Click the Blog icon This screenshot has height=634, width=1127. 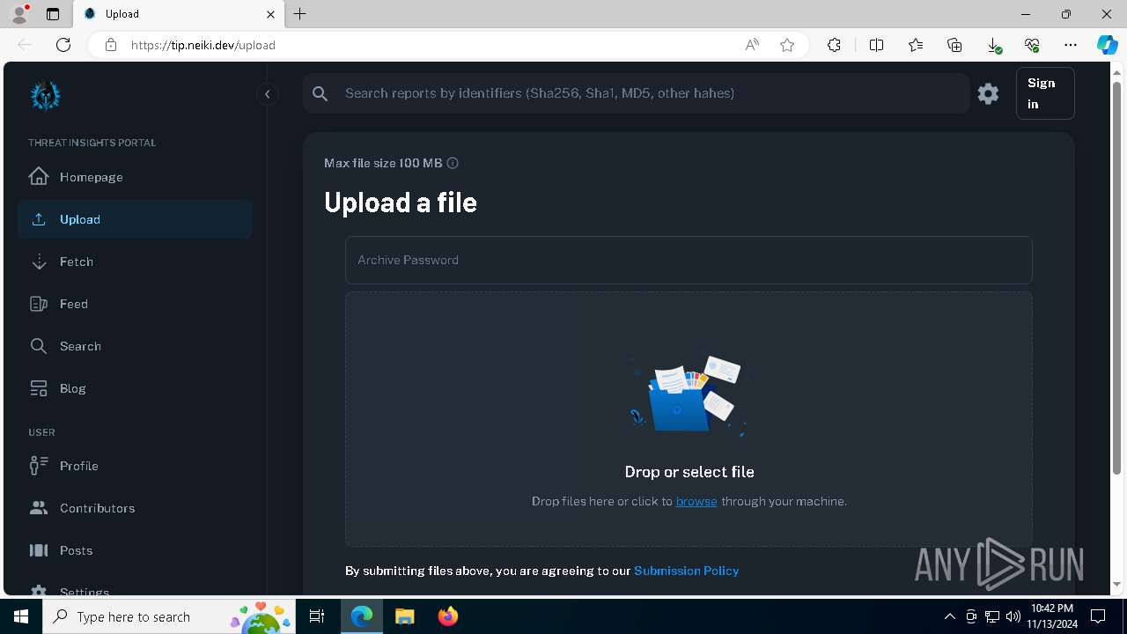[x=39, y=388]
